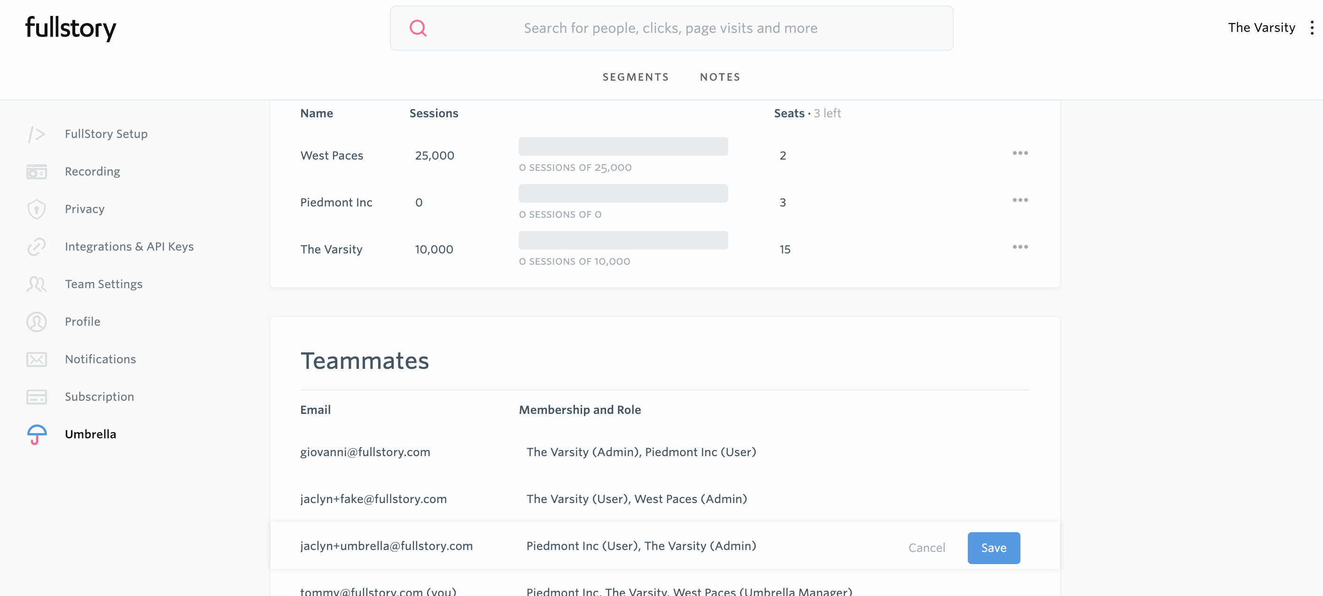Click the '0 SESSIONS OF 25,000' label
The width and height of the screenshot is (1323, 596).
point(575,168)
